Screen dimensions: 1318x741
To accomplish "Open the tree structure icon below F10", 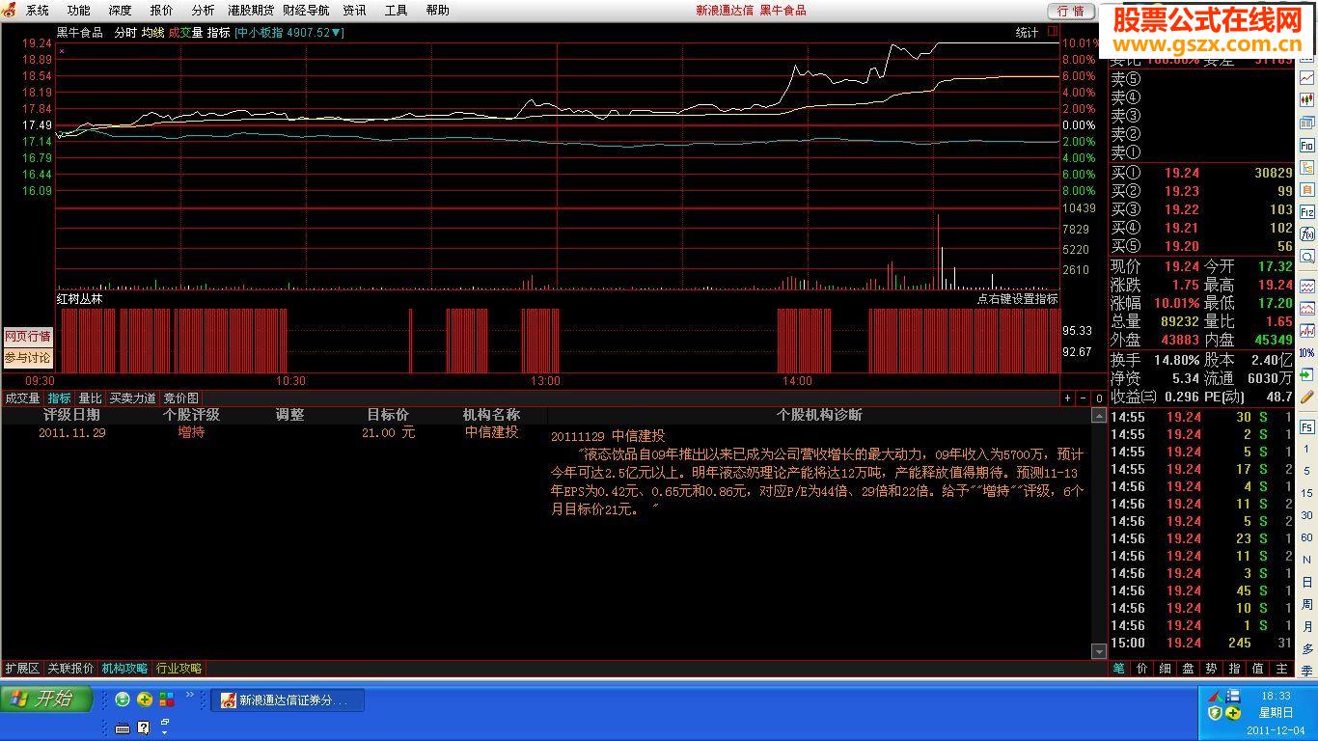I will (1307, 168).
